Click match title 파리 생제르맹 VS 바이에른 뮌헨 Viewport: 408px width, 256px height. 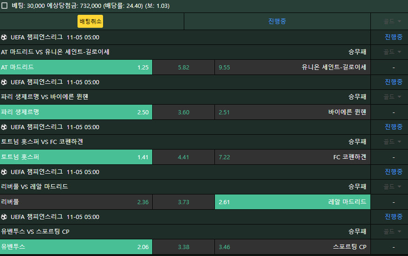tap(45, 97)
